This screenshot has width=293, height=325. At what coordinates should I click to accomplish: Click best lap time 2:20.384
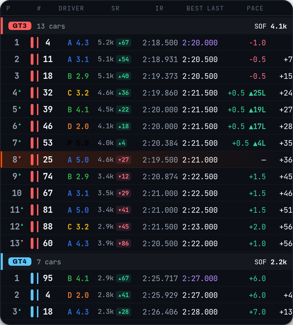click(x=160, y=143)
